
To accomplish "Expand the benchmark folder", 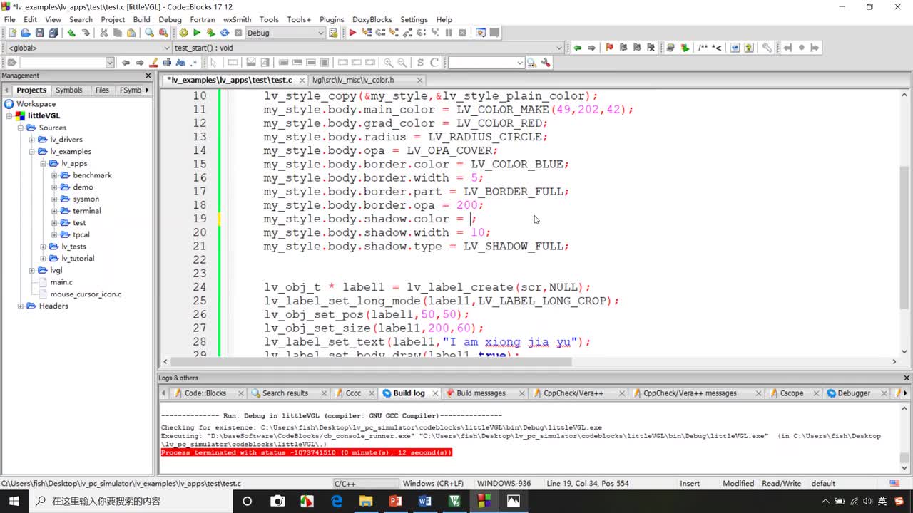I will pyautogui.click(x=55, y=175).
